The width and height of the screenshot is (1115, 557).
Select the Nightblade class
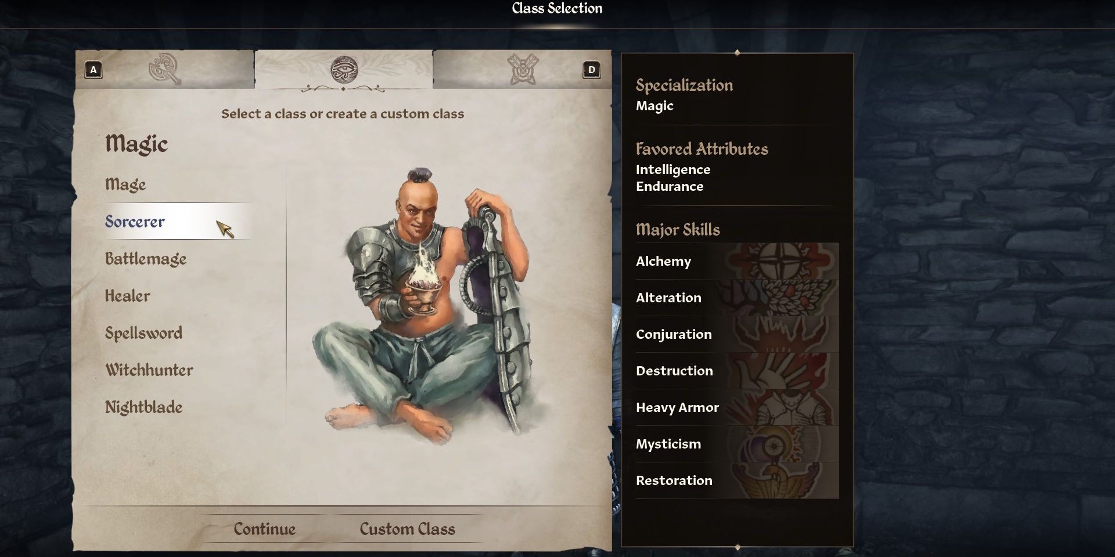pyautogui.click(x=143, y=407)
